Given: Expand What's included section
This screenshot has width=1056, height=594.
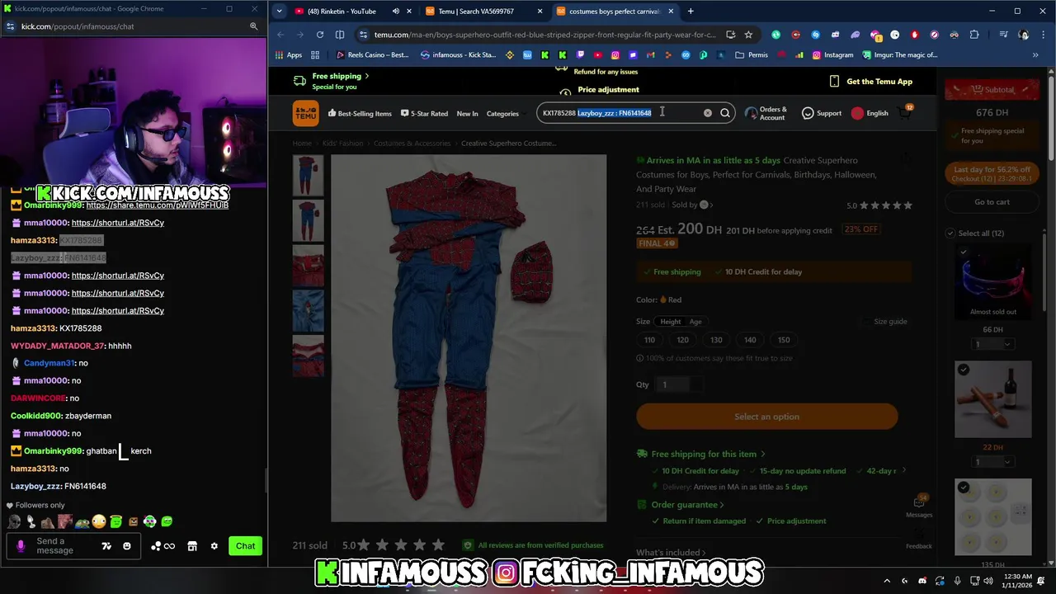Looking at the screenshot, I should [671, 553].
